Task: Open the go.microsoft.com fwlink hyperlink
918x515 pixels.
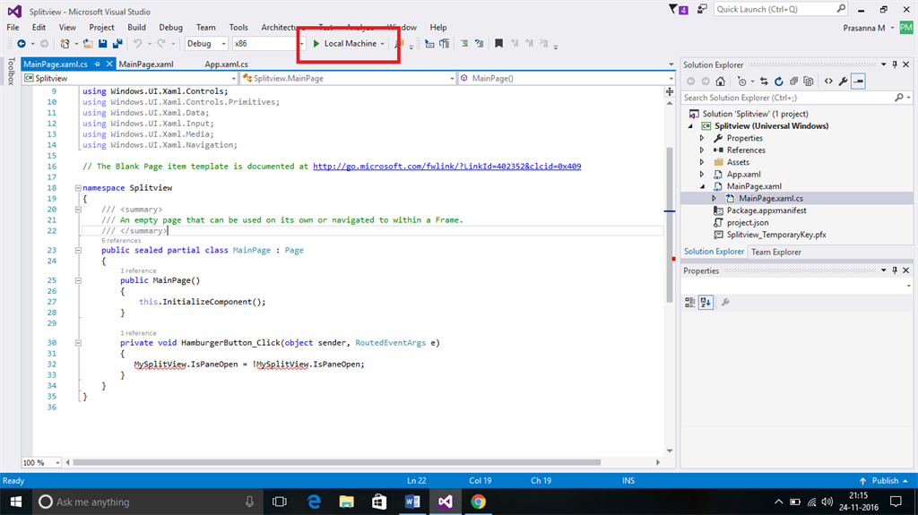Action: 446,166
